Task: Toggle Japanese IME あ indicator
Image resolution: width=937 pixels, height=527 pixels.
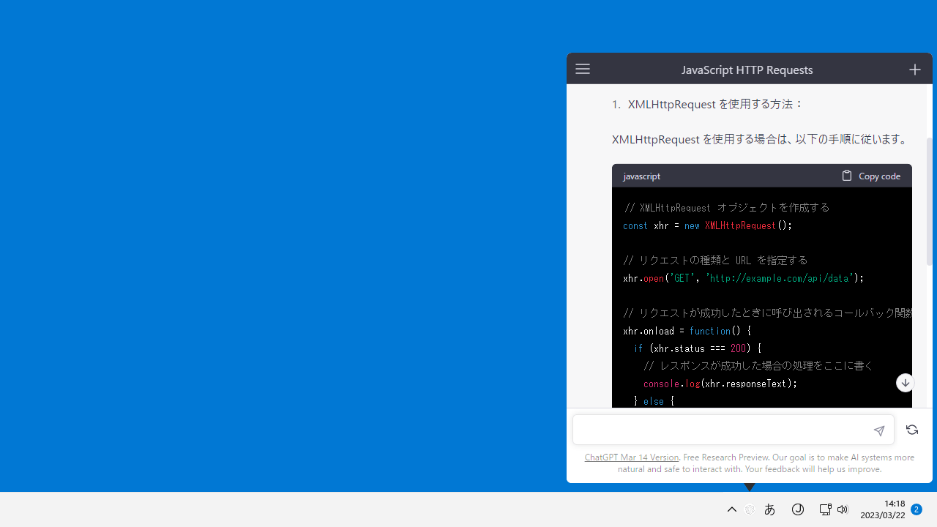Action: (769, 509)
